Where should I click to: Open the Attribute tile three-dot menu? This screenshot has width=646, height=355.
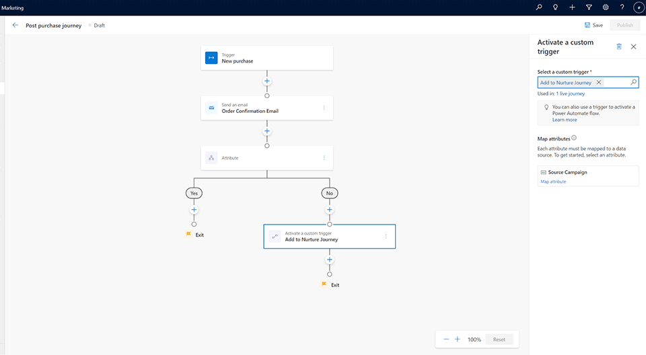324,158
